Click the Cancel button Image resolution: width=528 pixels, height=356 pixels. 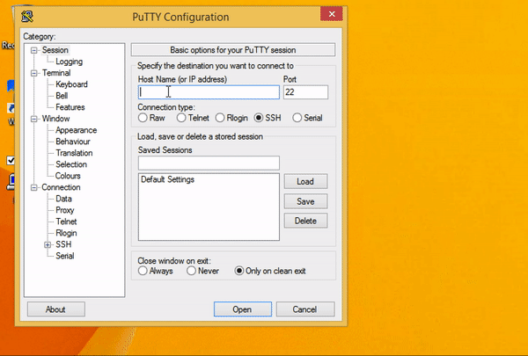click(305, 309)
